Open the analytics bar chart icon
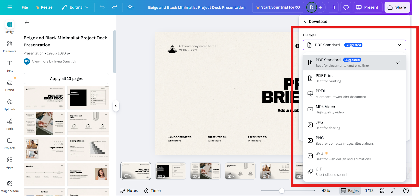Viewport: 419px width, 196px height. (x=333, y=7)
